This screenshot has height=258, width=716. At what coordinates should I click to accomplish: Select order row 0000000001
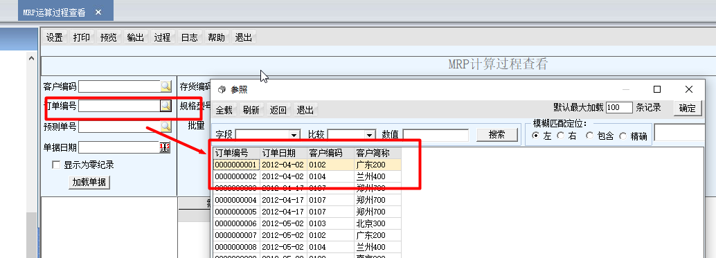coord(307,165)
